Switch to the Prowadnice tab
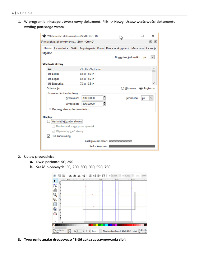The width and height of the screenshot is (199, 257). pyautogui.click(x=61, y=48)
